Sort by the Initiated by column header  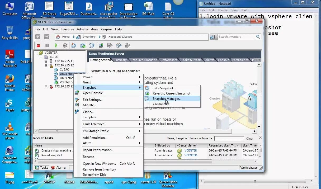(x=164, y=145)
